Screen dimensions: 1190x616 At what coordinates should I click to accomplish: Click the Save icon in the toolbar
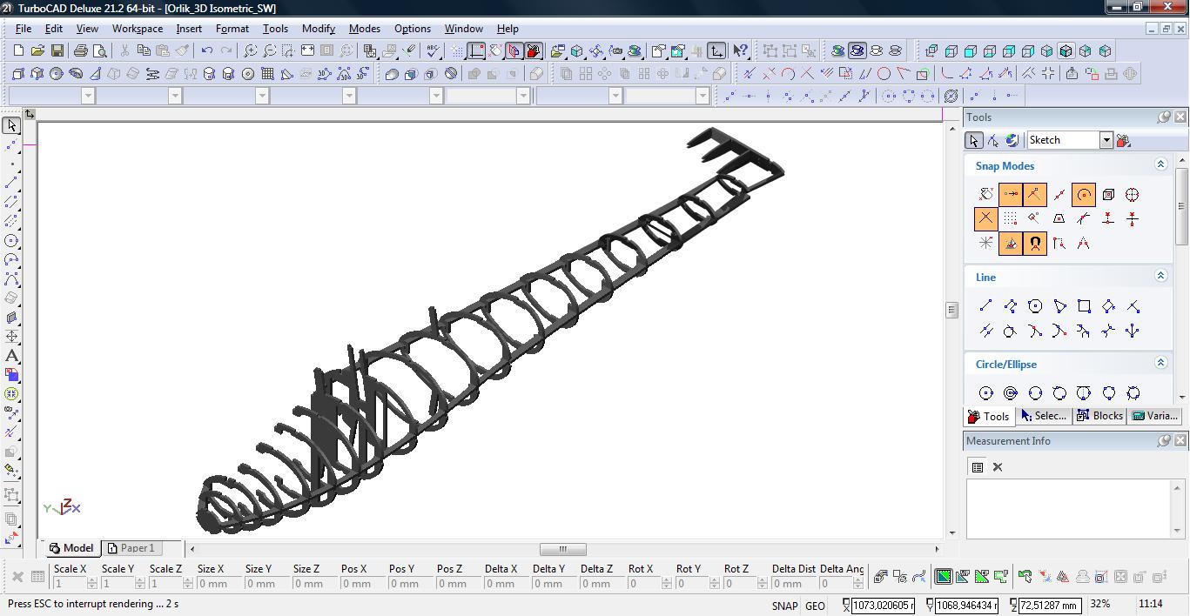[x=57, y=51]
